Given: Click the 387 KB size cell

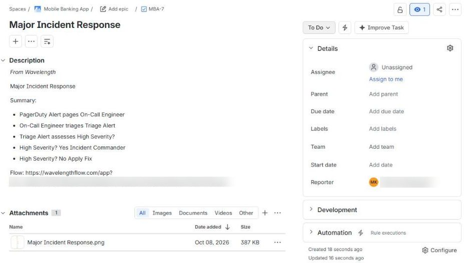Looking at the screenshot, I should coord(250,243).
